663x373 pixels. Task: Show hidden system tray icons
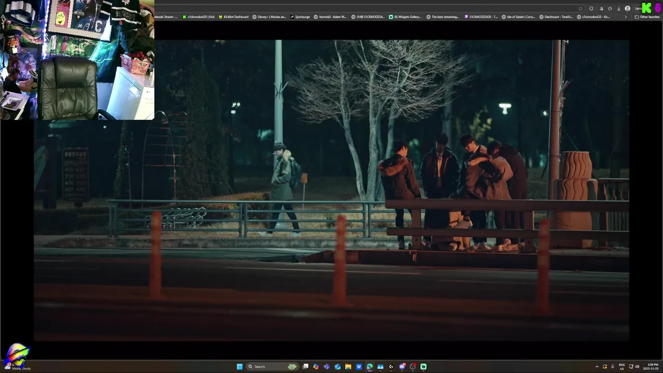click(x=597, y=367)
